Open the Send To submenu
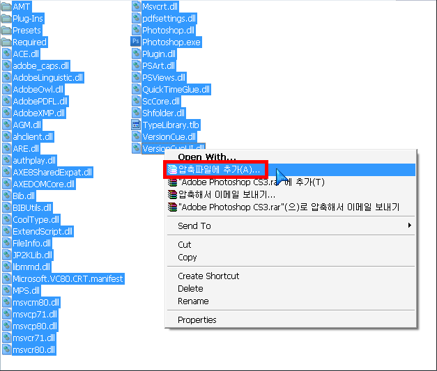 click(x=291, y=226)
